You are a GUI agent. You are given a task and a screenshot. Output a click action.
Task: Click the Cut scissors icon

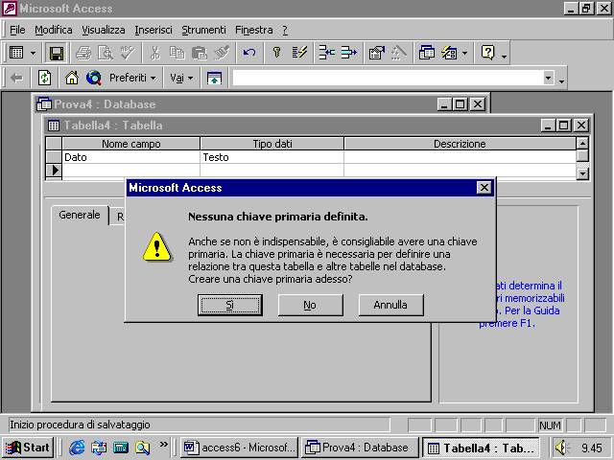[x=155, y=53]
